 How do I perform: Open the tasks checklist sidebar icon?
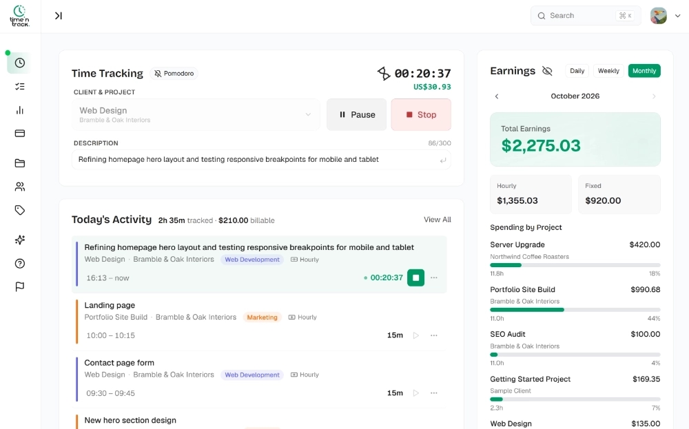click(20, 87)
